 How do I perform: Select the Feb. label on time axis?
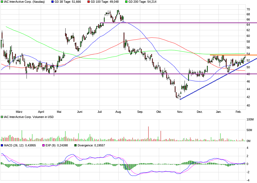click(x=238, y=112)
